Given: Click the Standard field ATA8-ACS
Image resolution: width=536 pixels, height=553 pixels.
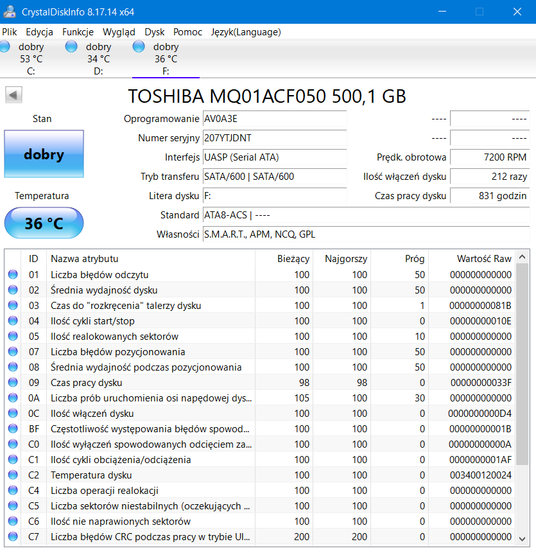Looking at the screenshot, I should point(367,215).
